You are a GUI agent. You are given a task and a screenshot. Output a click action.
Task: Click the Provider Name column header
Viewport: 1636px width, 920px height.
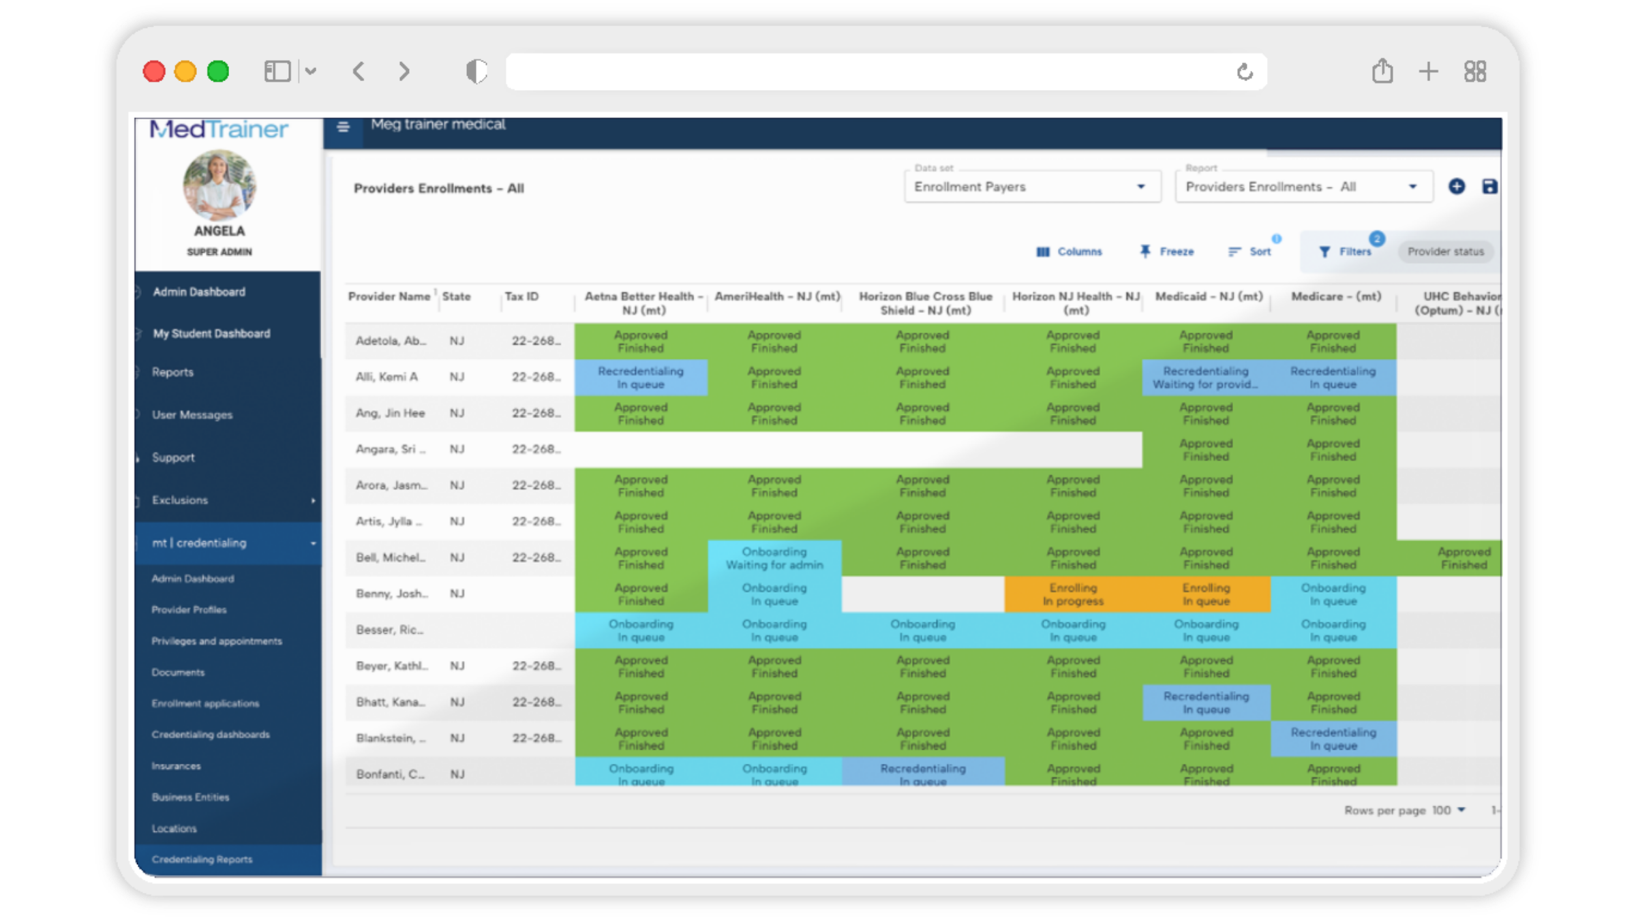(389, 296)
